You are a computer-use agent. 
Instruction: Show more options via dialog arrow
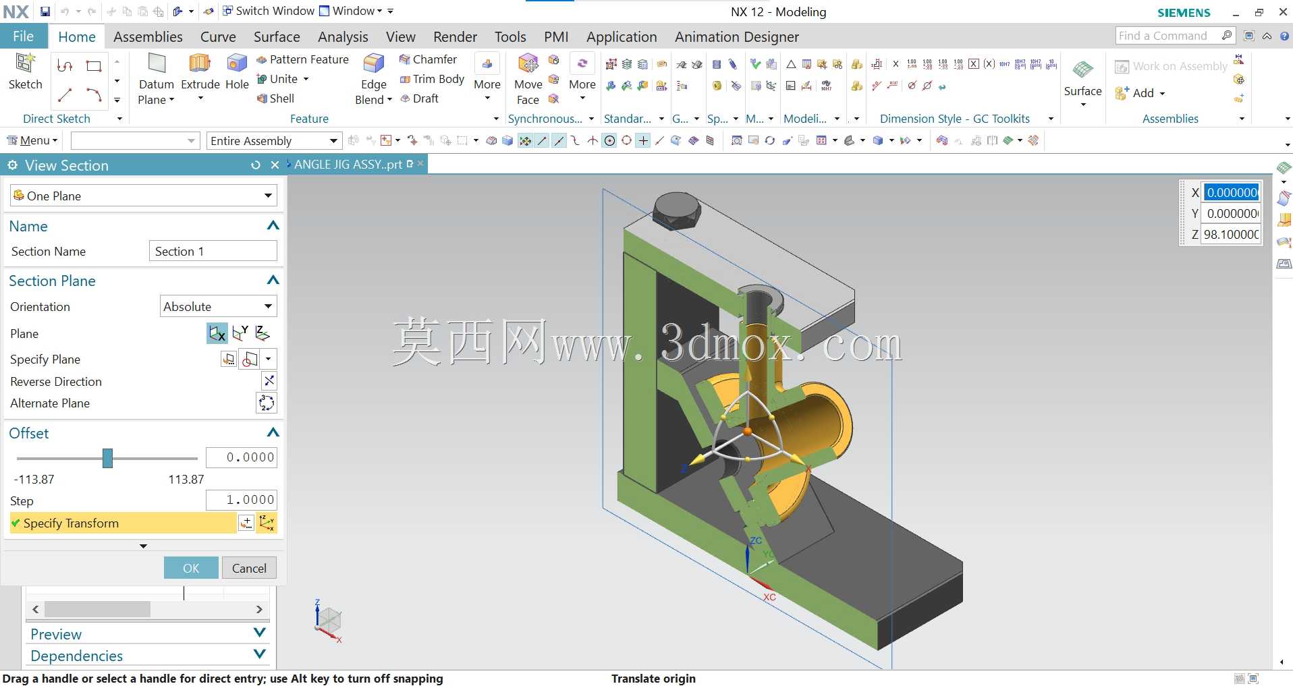143,546
